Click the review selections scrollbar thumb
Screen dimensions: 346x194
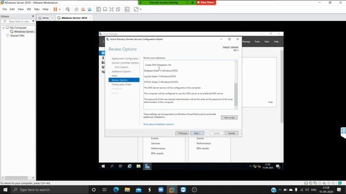(236, 95)
